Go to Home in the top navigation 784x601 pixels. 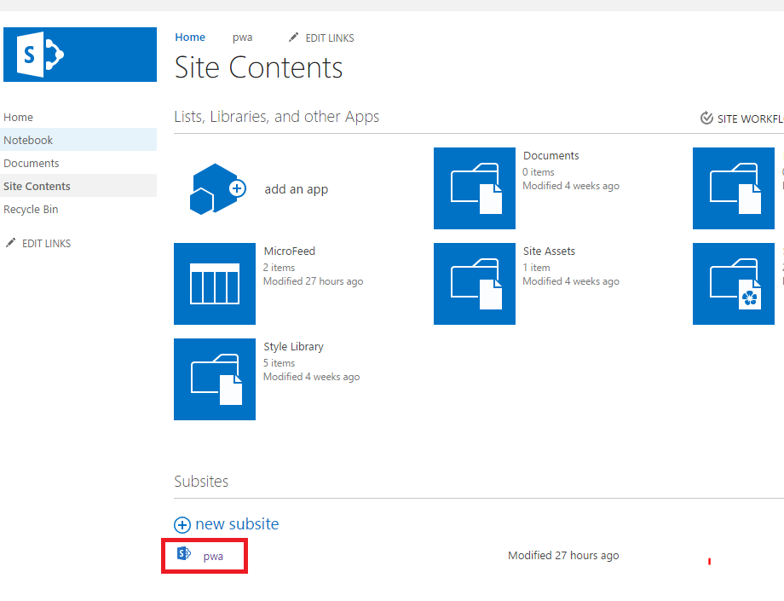coord(190,38)
